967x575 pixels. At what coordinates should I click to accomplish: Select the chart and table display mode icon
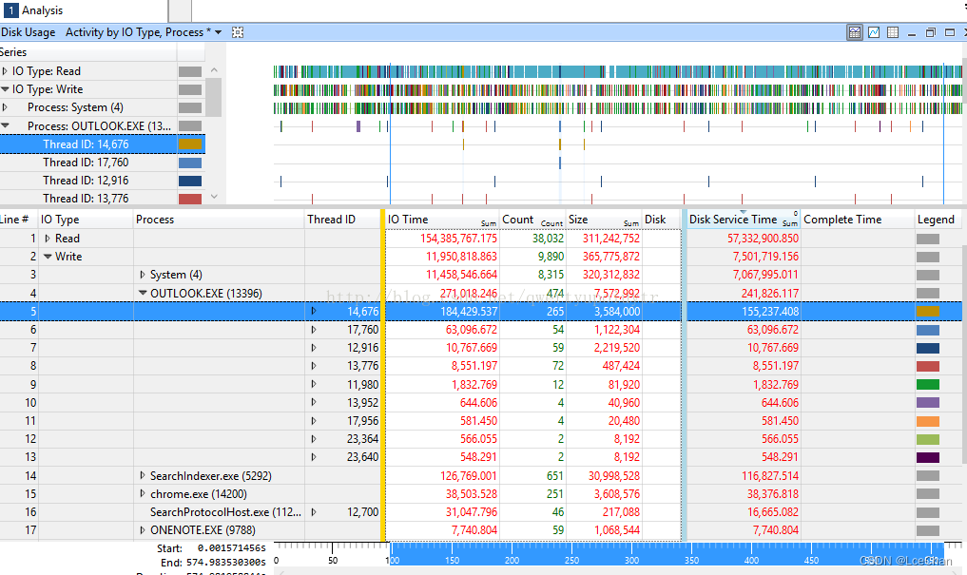(854, 31)
